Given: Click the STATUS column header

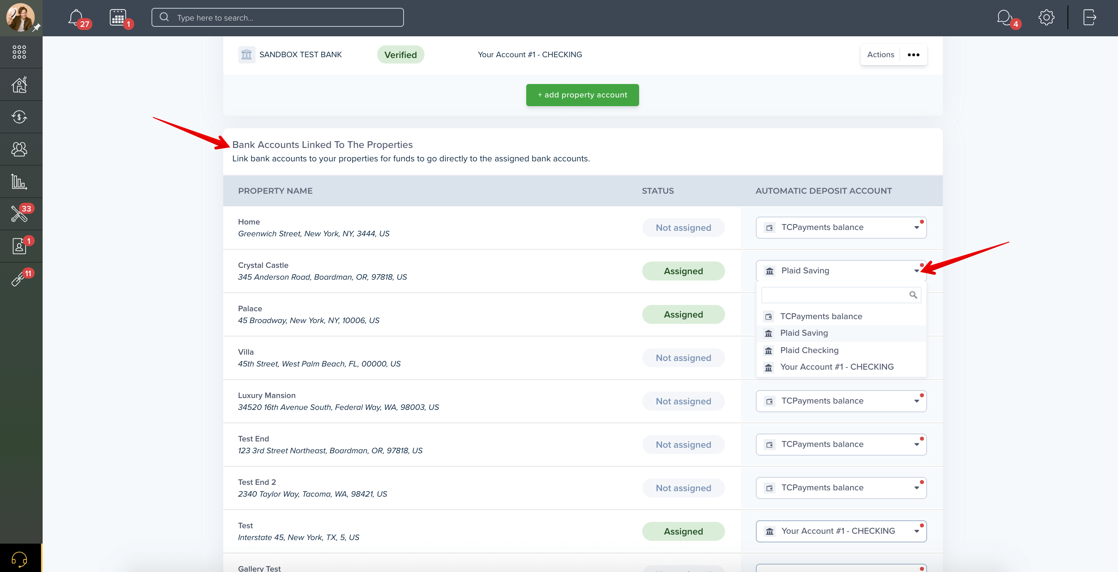Looking at the screenshot, I should point(658,191).
